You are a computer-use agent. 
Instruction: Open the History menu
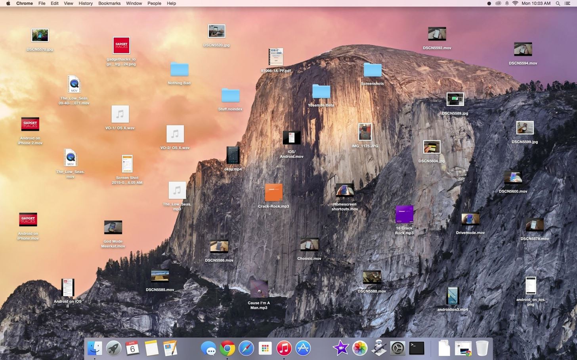[x=85, y=3]
